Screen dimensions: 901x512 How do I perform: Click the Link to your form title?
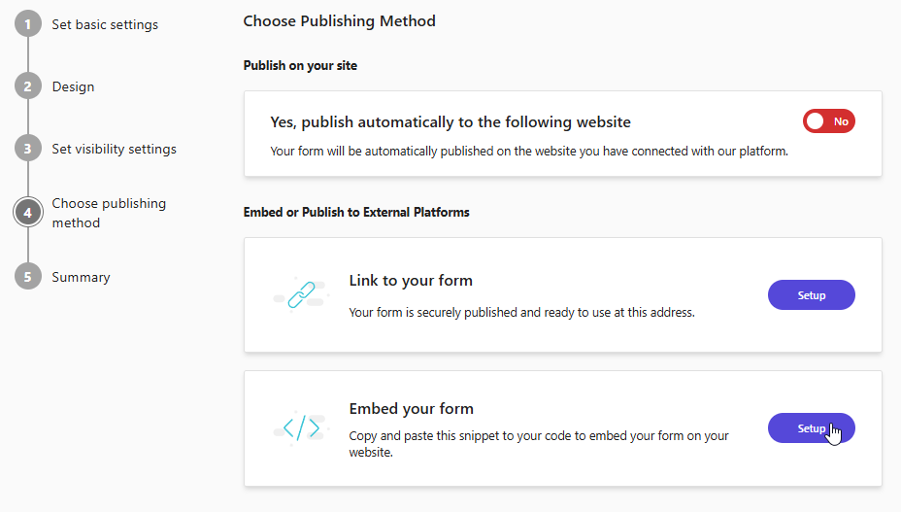(x=411, y=281)
